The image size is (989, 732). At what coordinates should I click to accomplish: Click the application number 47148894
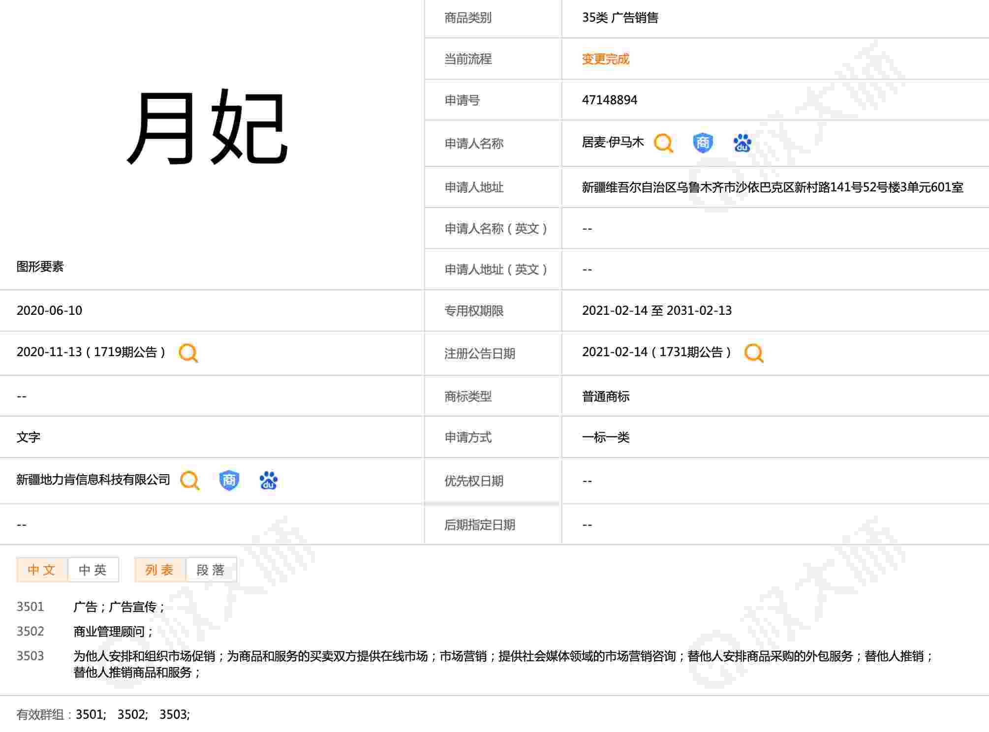point(609,100)
